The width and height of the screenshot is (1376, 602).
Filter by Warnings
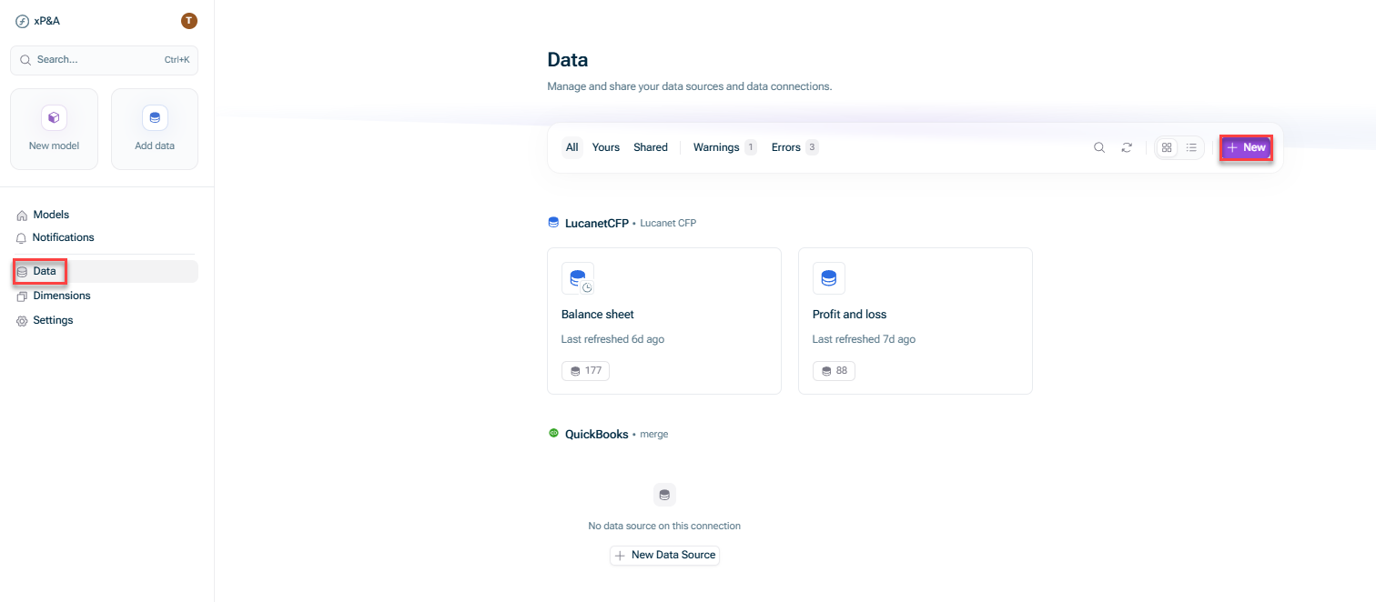(x=724, y=147)
